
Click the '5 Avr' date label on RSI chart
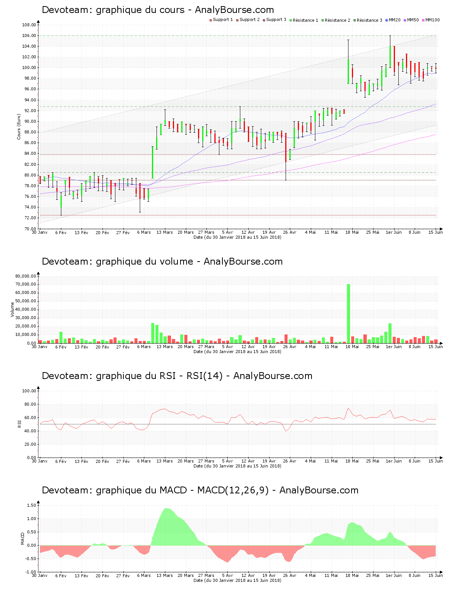coord(227,461)
